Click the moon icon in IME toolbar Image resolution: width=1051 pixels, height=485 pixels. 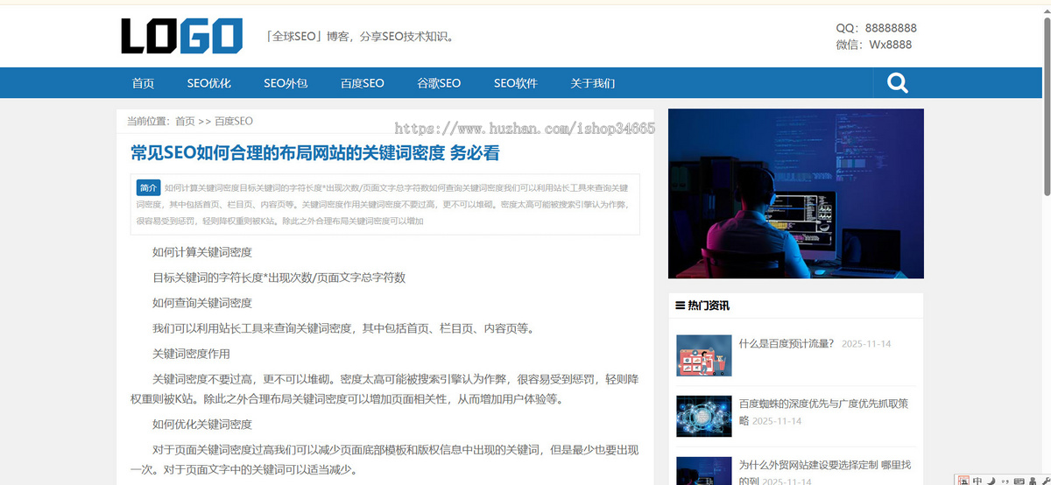991,481
